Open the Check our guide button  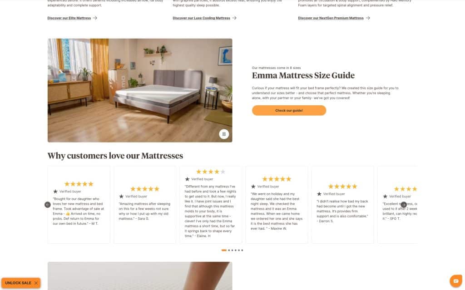[x=289, y=110]
